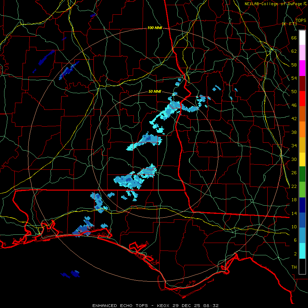This screenshot has height=308, width=308.
Task: Click the "46" legend value
Action: point(294,105)
